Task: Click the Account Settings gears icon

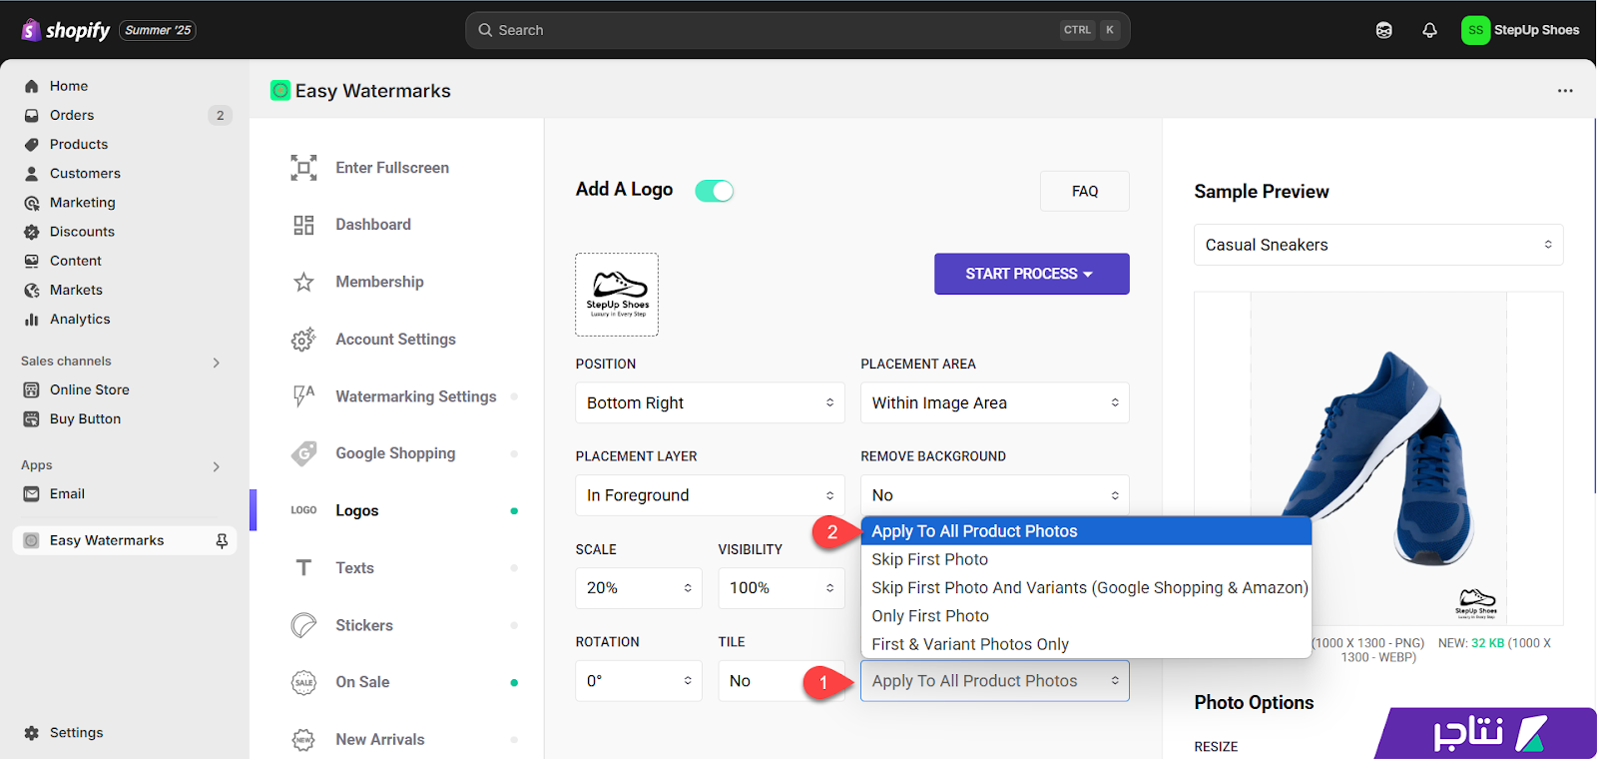Action: pos(303,340)
